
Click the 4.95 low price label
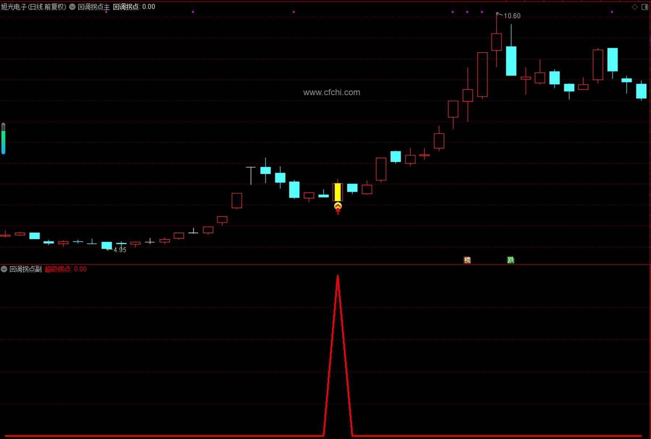[x=120, y=250]
